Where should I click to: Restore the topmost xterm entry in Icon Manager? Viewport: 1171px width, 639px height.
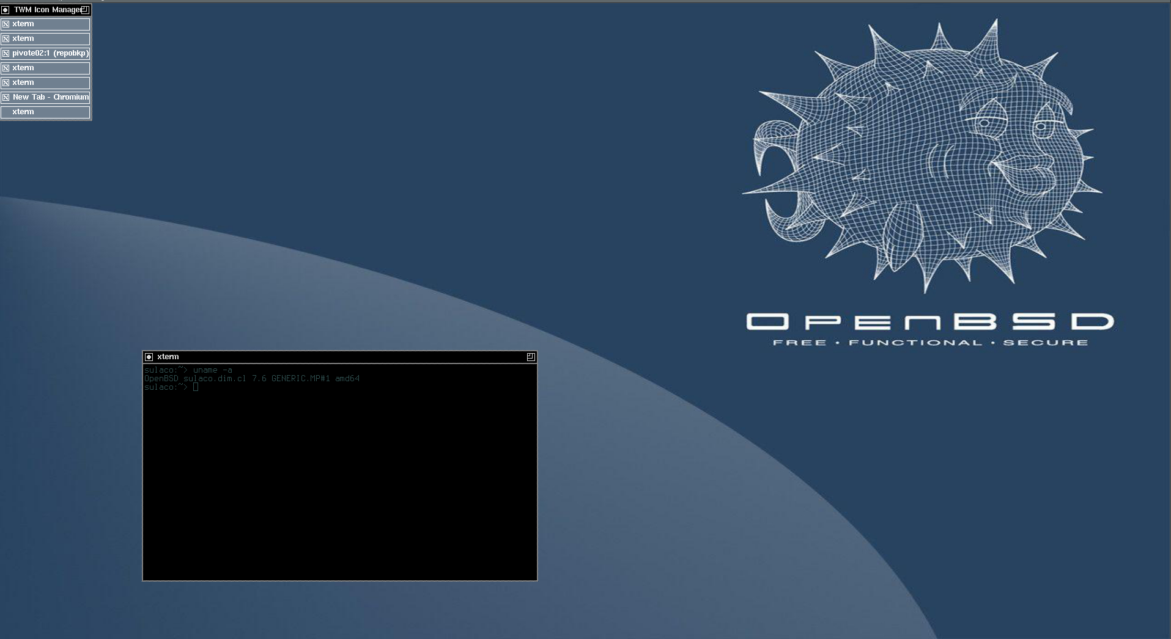click(x=46, y=24)
